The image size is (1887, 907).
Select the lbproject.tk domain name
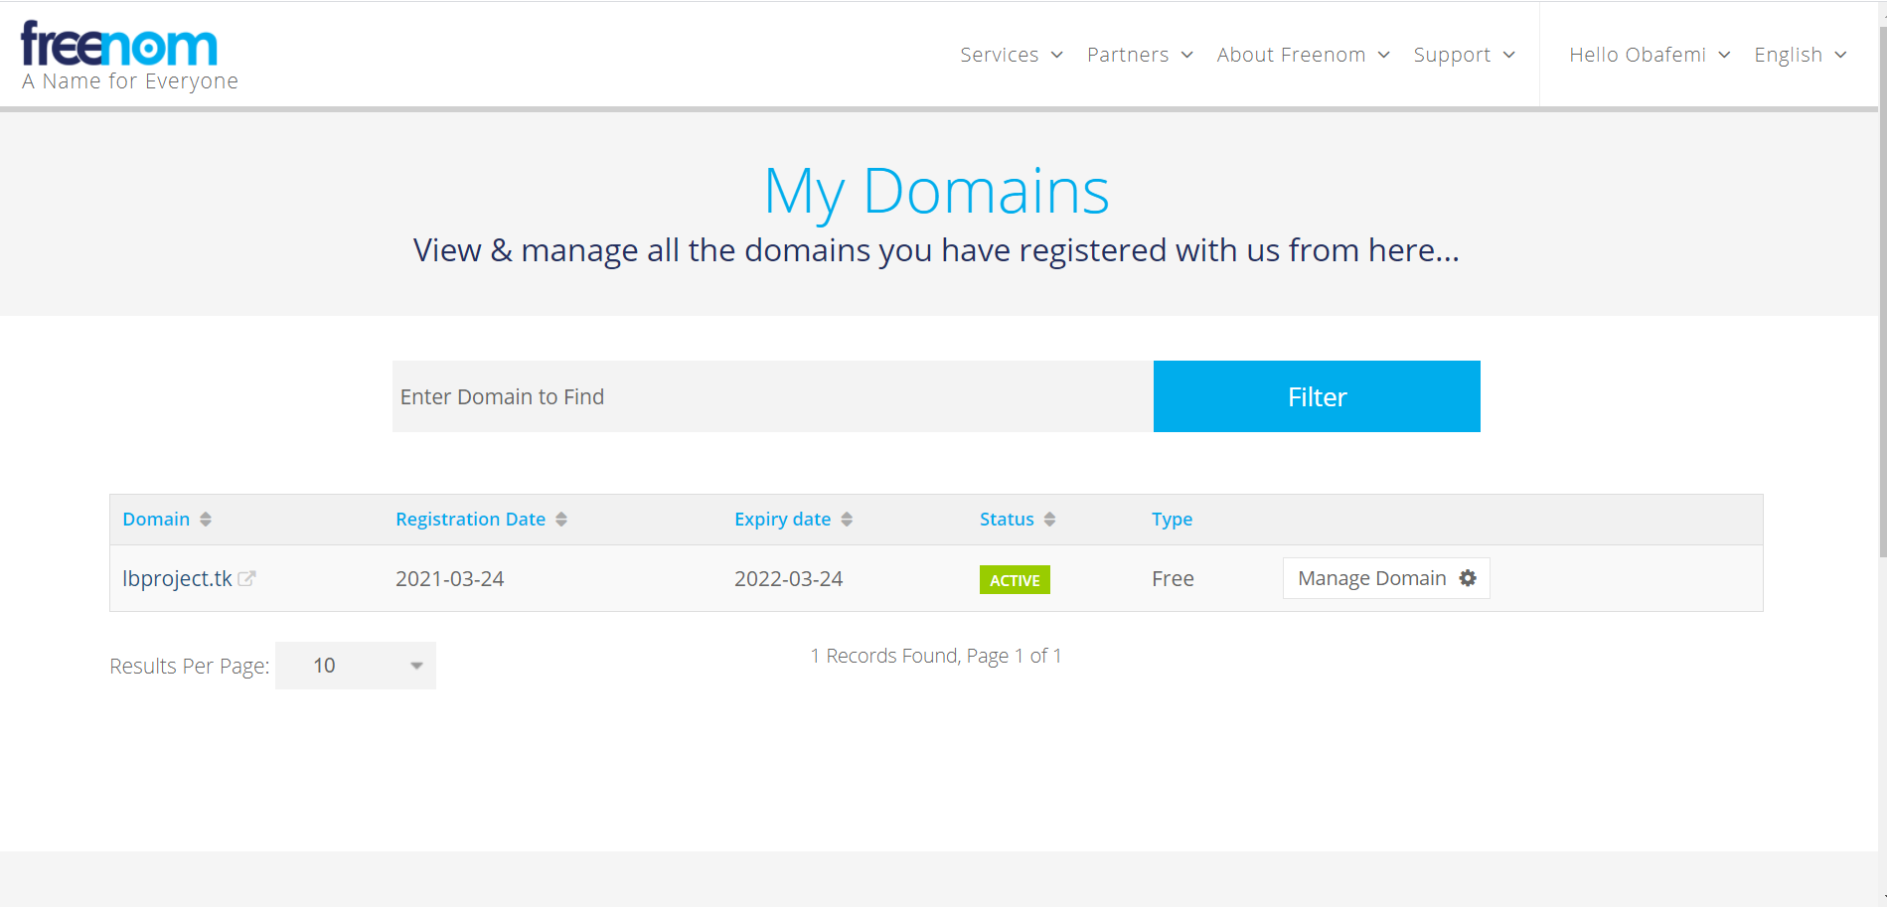[x=176, y=577]
